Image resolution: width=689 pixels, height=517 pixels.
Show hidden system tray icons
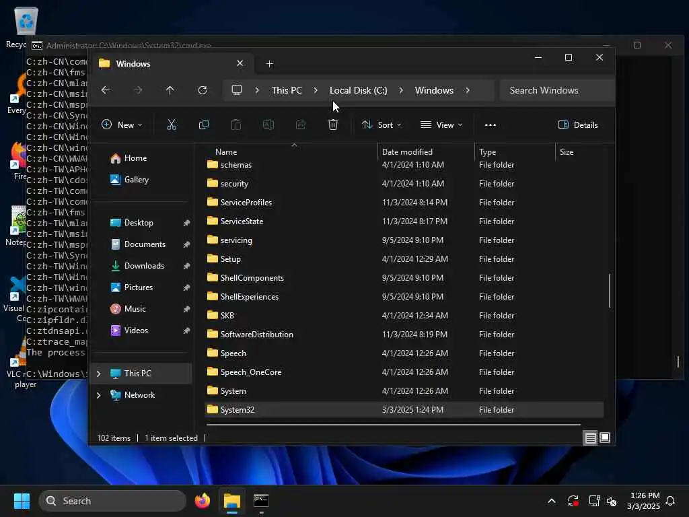[552, 501]
